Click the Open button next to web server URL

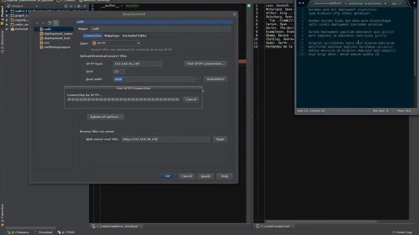[220, 139]
